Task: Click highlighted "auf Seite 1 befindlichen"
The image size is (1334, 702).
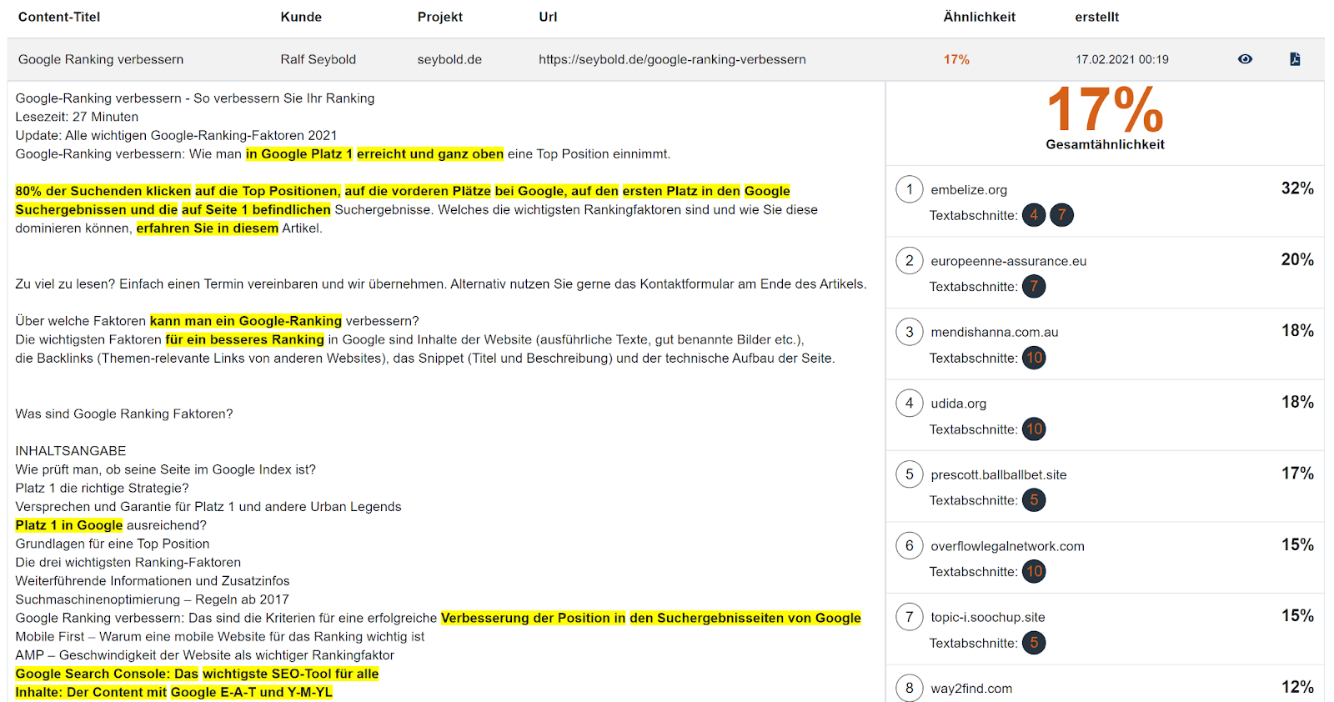Action: point(256,210)
